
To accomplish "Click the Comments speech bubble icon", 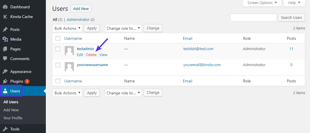I will [x=5, y=59].
